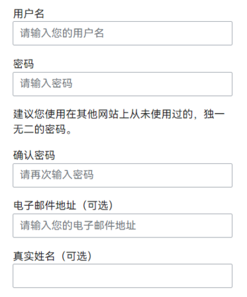Image resolution: width=247 pixels, height=297 pixels.
Task: Click the 用户名 username input field
Action: point(123,33)
